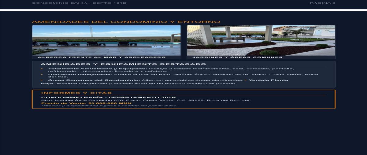Click the 'Ventaja Planta' bold label
This screenshot has height=155, width=367.
click(x=269, y=80)
